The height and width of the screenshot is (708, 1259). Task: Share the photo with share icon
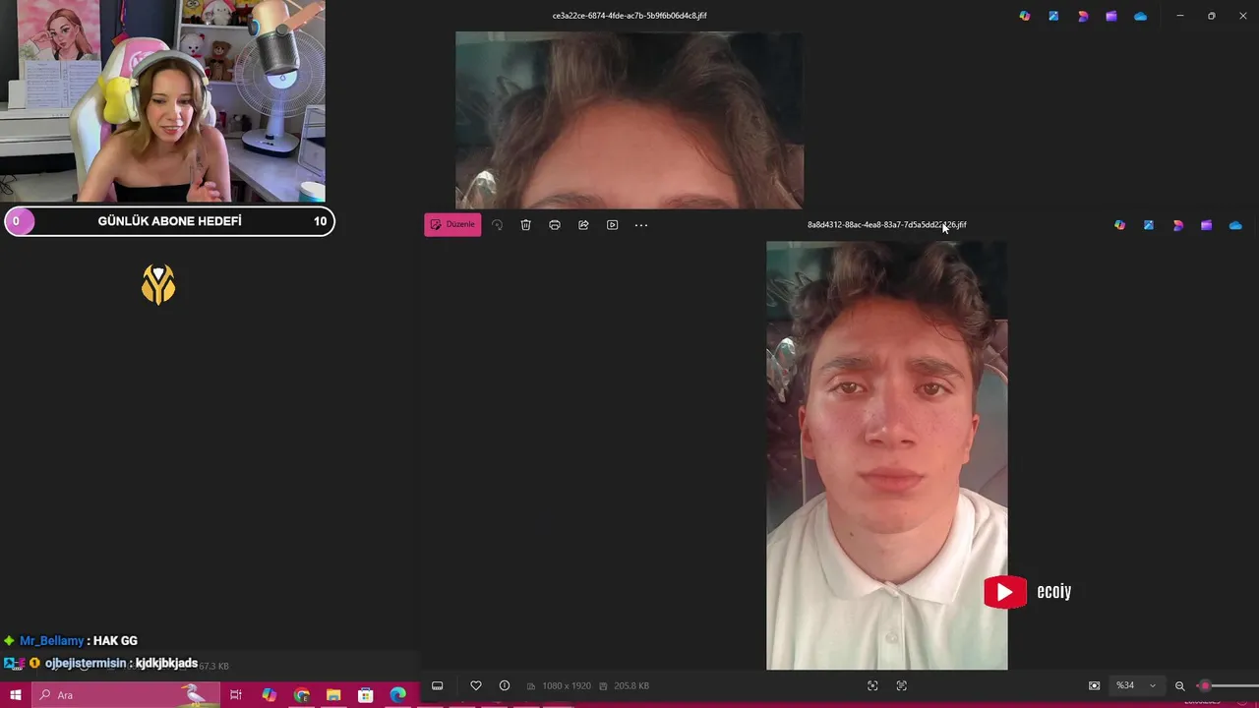[583, 225]
